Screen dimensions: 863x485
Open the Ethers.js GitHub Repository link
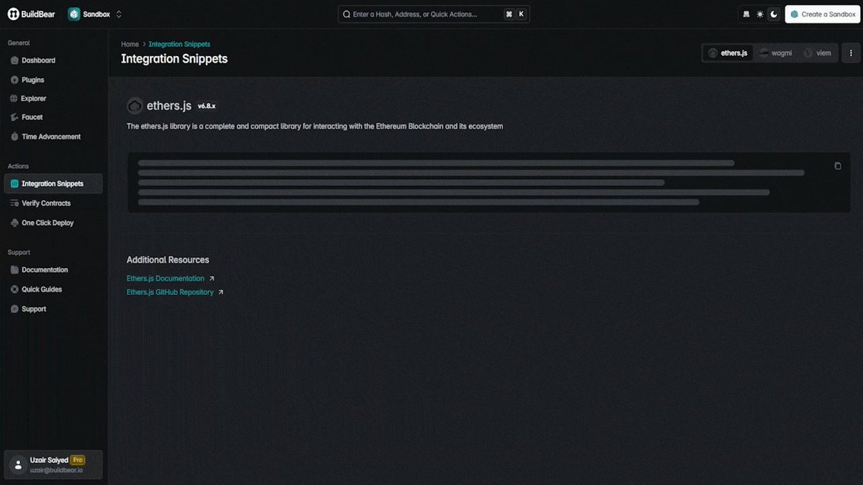[x=170, y=292]
